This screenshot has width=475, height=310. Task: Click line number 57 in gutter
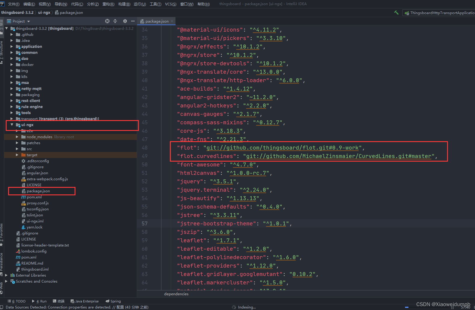145,223
